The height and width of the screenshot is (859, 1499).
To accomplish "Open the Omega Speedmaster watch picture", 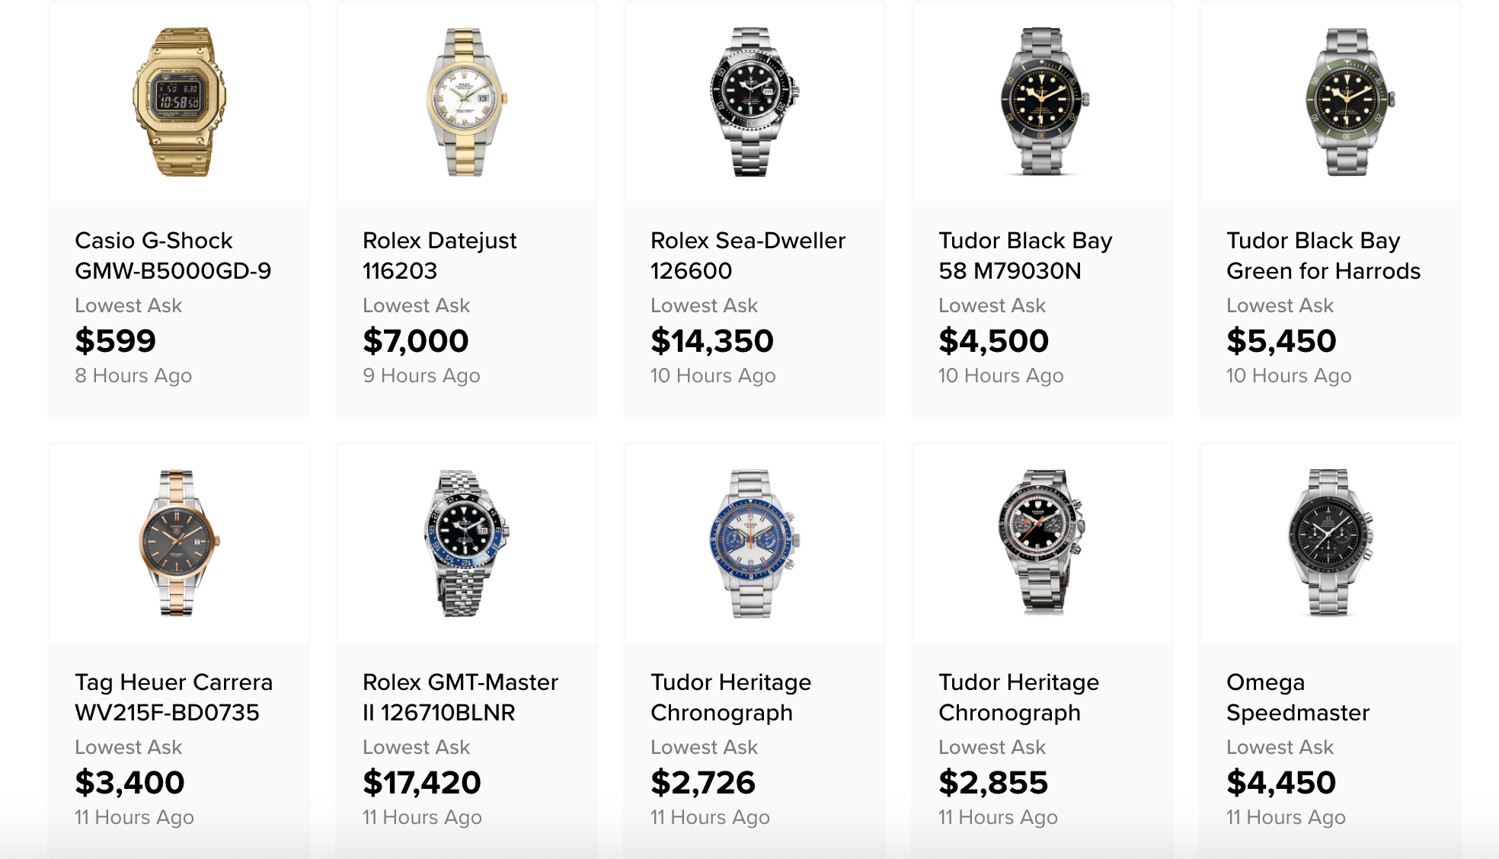I will coord(1330,543).
